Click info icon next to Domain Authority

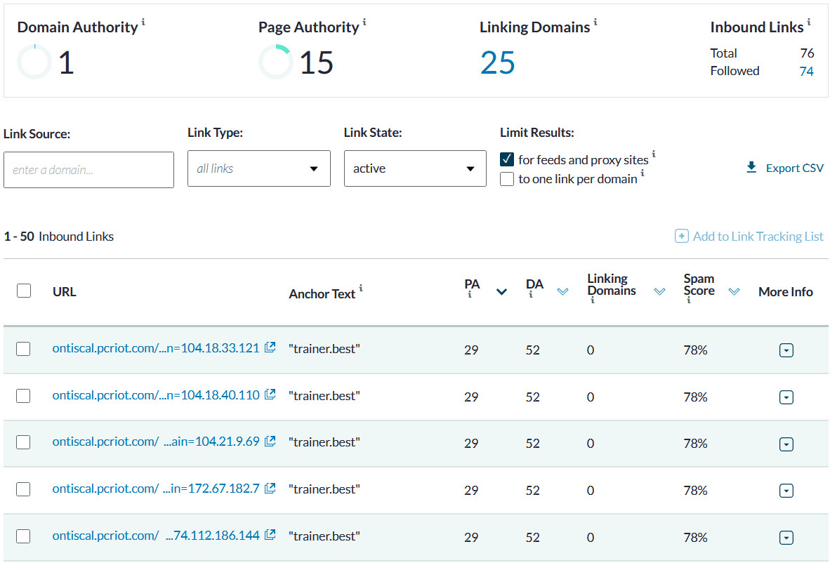pyautogui.click(x=143, y=22)
